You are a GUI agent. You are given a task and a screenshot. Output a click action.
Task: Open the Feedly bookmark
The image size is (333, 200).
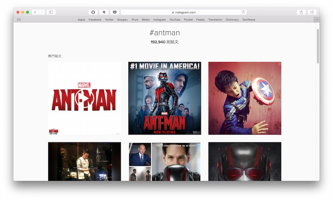(201, 20)
